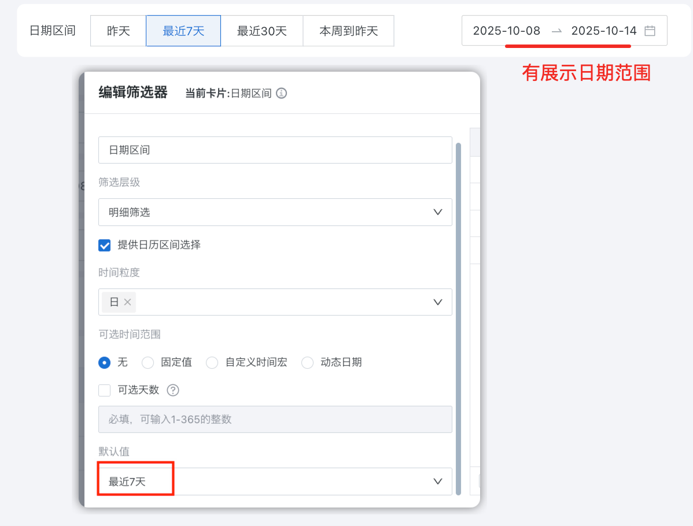Click the end date 2025-10-14

pyautogui.click(x=604, y=31)
